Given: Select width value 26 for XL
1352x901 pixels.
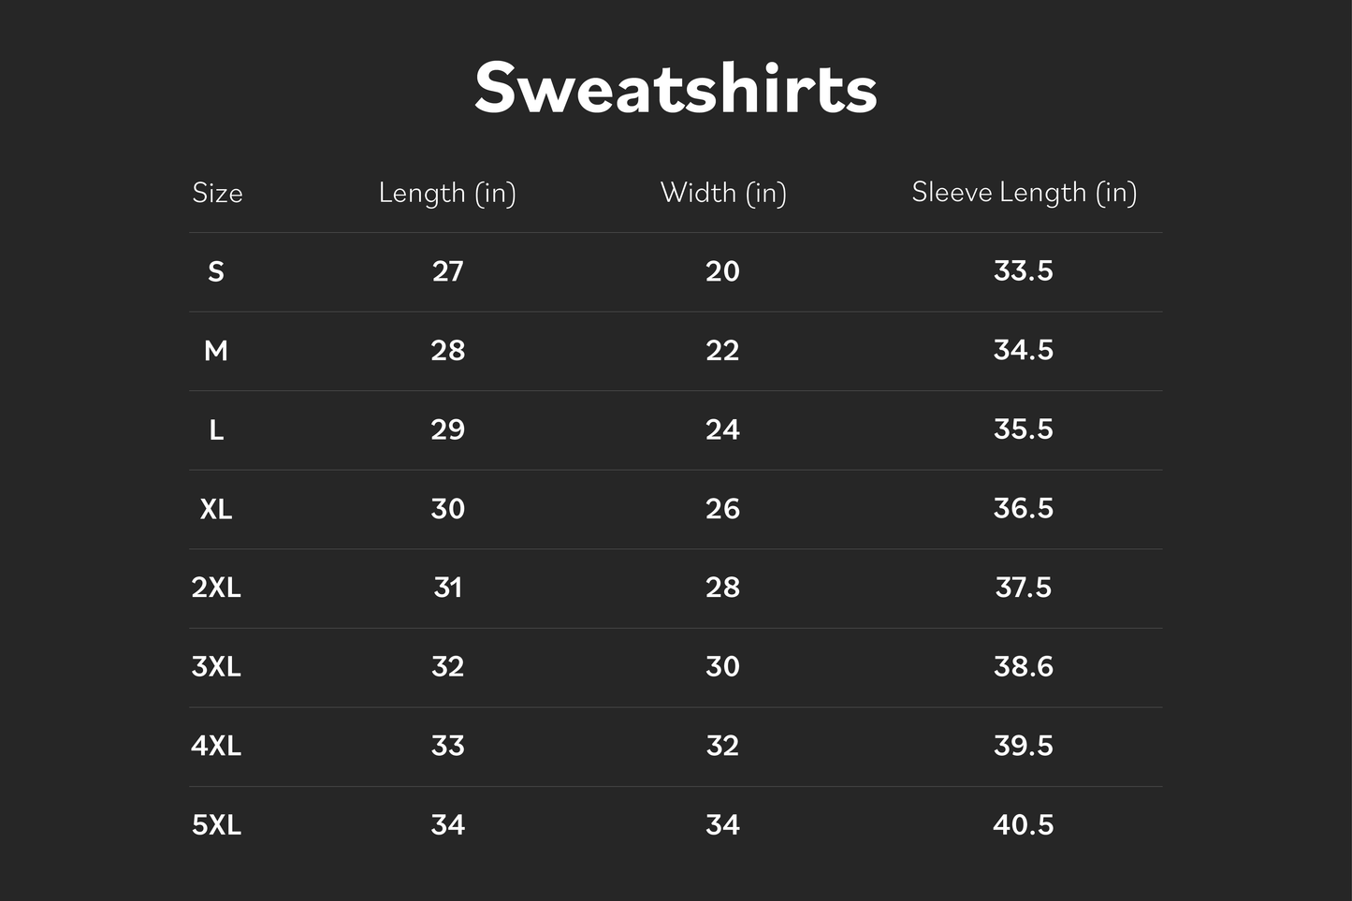Looking at the screenshot, I should [722, 509].
